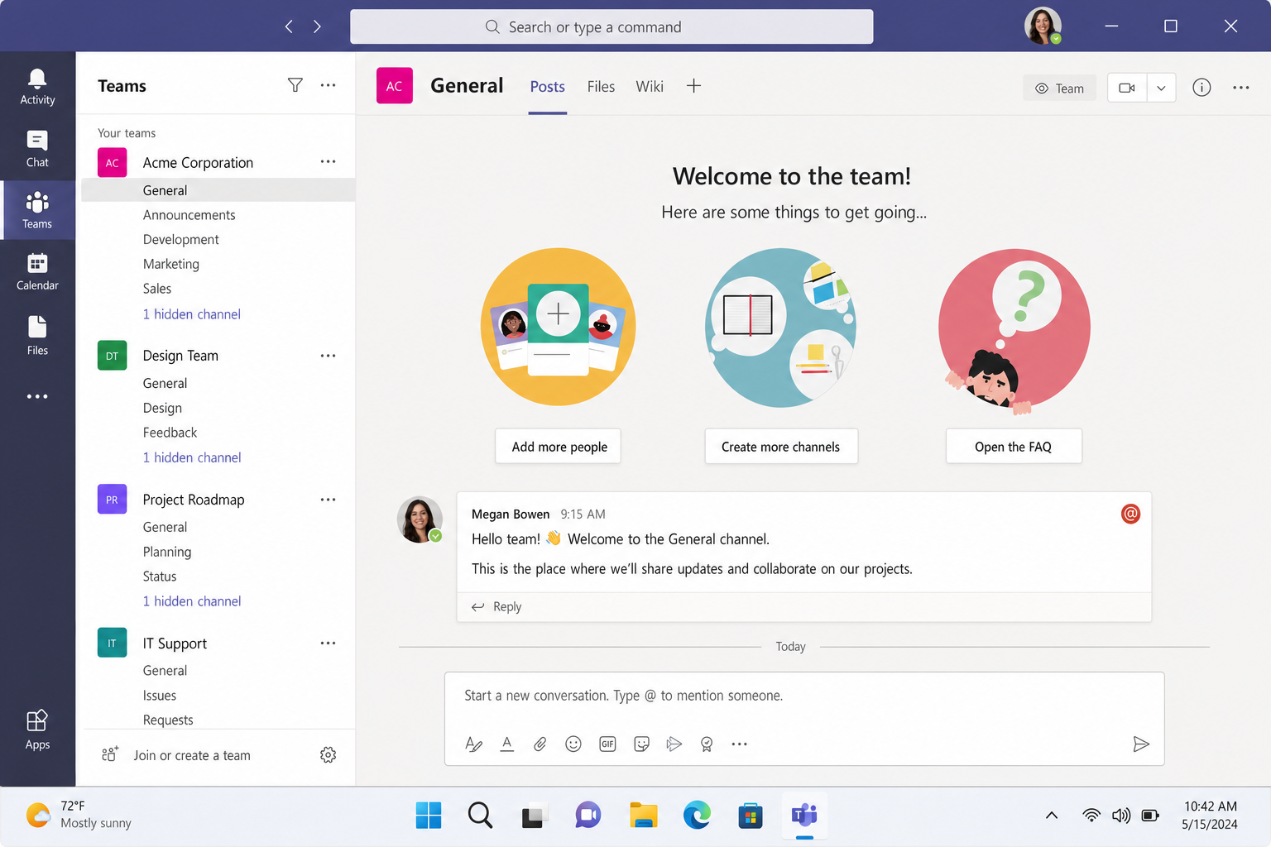Open Files in the left rail
Screen dimensions: 1271x847
click(37, 335)
